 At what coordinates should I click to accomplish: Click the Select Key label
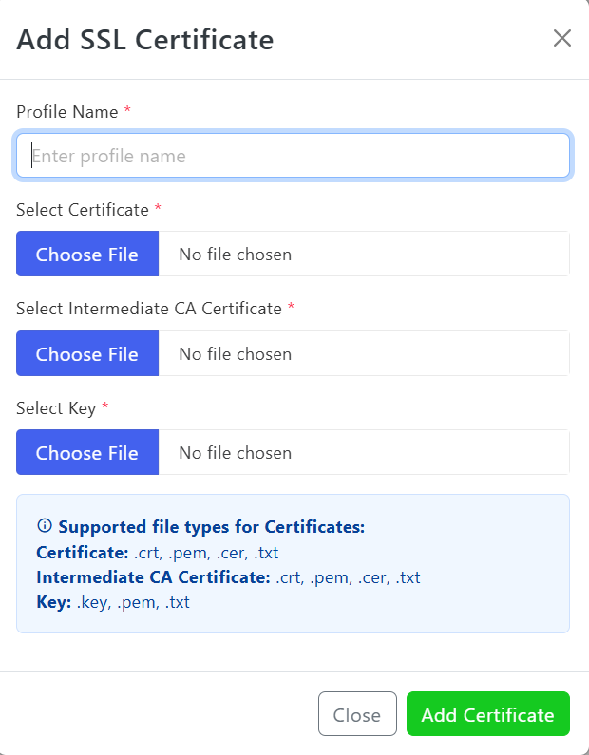coord(56,408)
